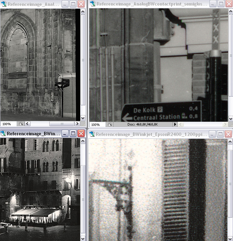Screen dimensions: 233x241
Task: Click the vertical scrollbar thumb in the AnalogBWcontactprint window
Action: pyautogui.click(x=231, y=55)
